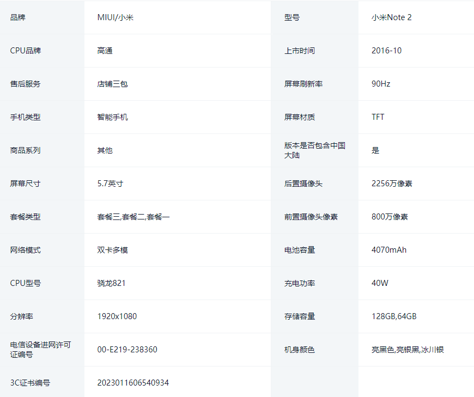The height and width of the screenshot is (397, 474).
Task: Click the release date '2016-10'
Action: click(387, 51)
